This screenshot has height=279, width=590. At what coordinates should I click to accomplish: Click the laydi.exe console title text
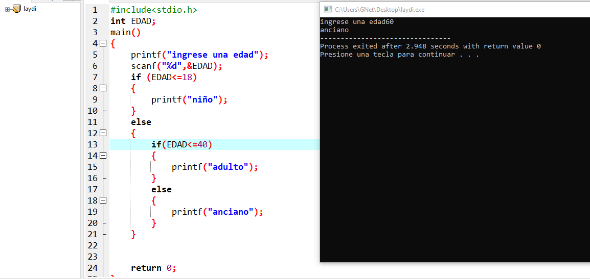click(x=380, y=10)
